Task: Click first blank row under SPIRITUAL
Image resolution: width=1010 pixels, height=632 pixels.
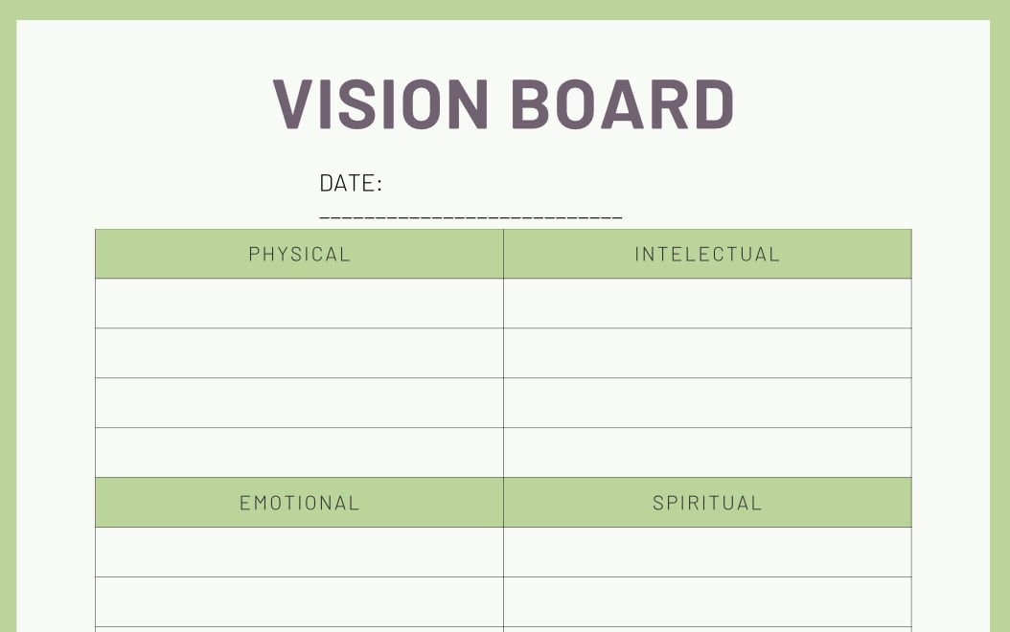Action: [x=707, y=553]
